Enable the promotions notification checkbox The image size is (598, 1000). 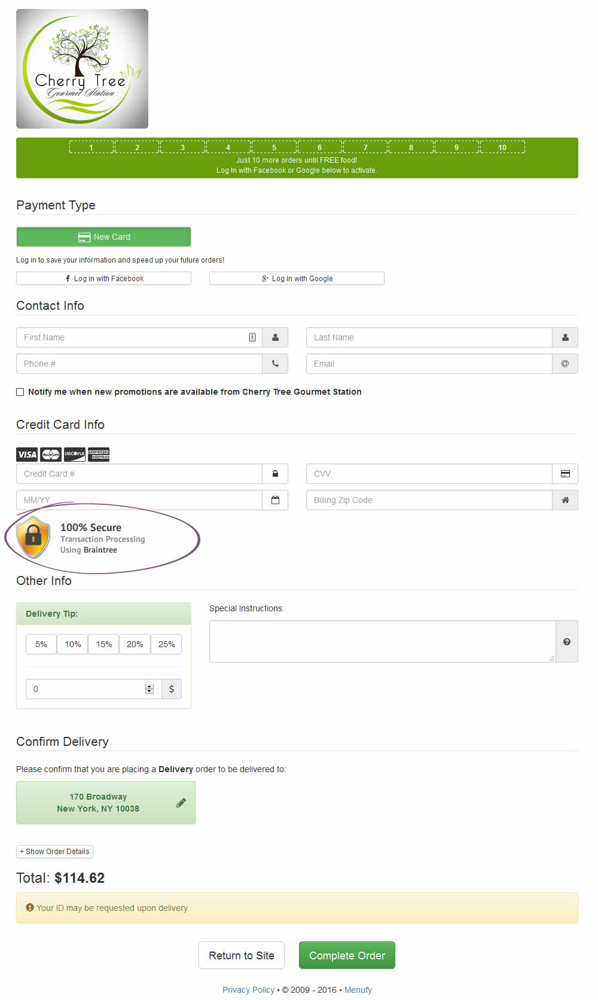click(x=20, y=392)
